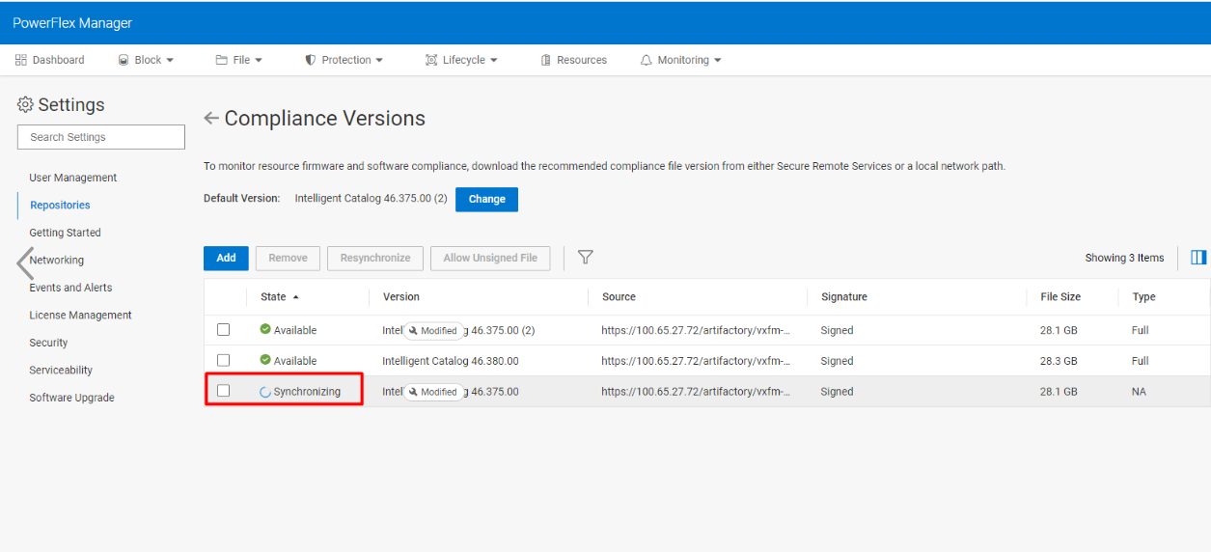Click the Synchronizing spinner icon
The width and height of the screenshot is (1211, 552).
tap(265, 392)
